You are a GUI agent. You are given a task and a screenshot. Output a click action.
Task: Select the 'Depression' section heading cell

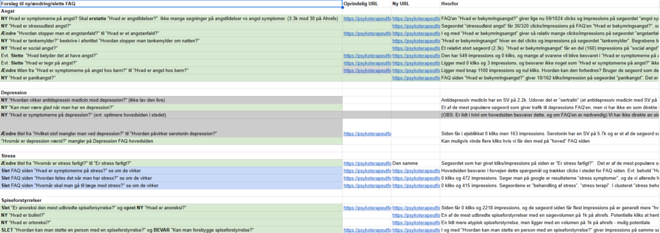tap(171, 93)
